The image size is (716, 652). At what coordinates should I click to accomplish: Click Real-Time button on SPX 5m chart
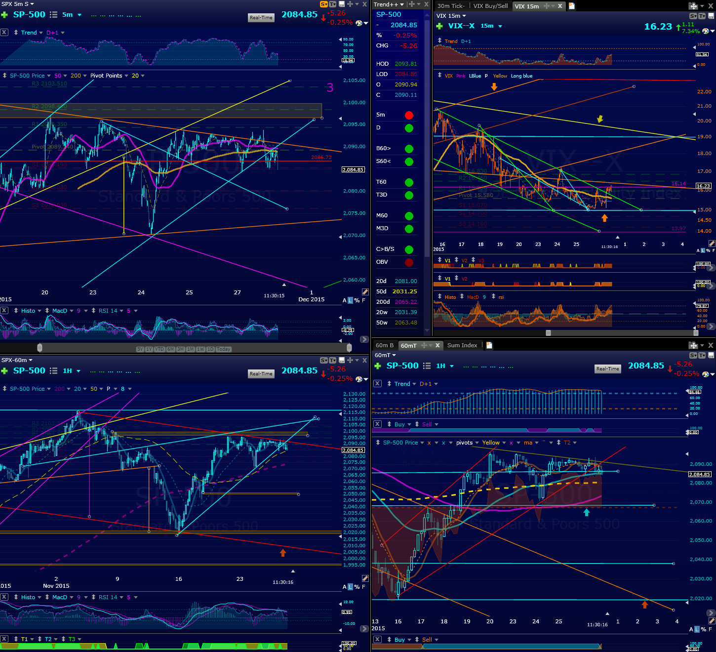tap(261, 18)
